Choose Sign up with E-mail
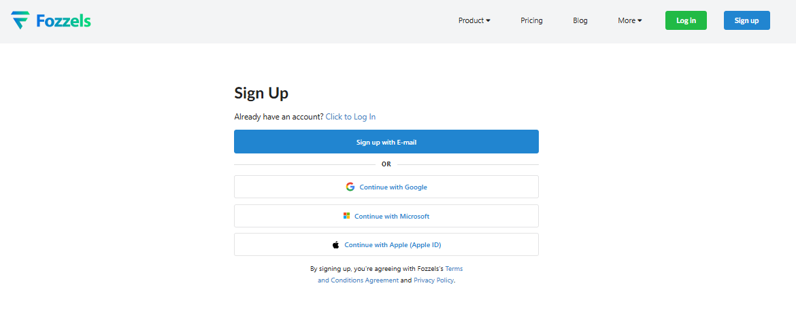 (x=386, y=142)
